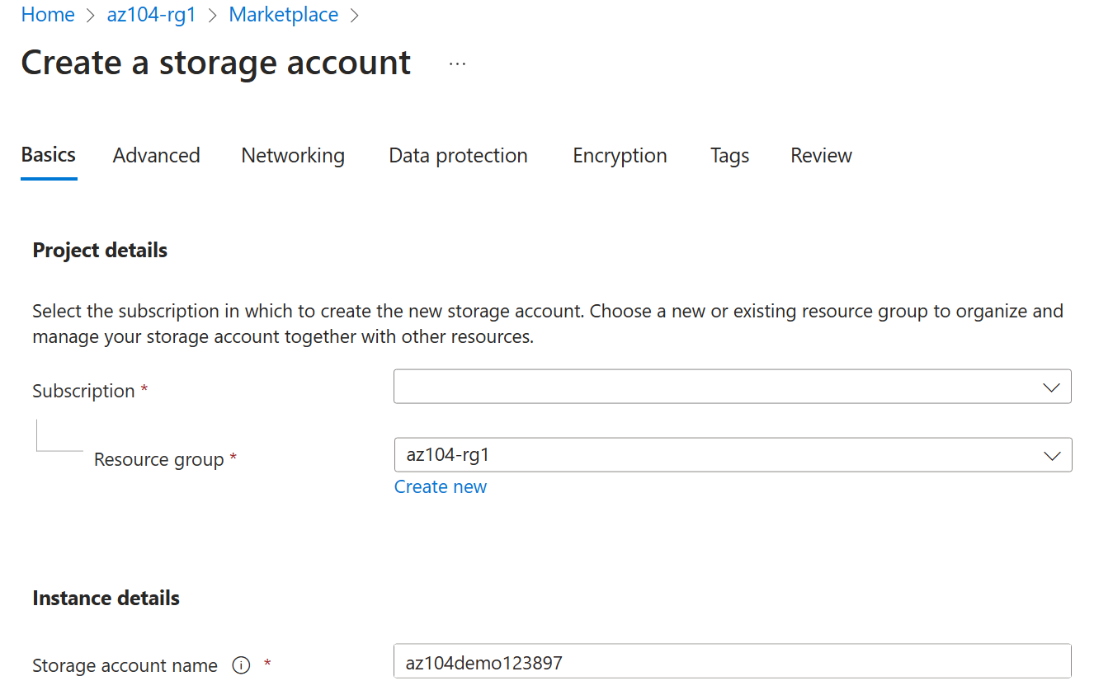This screenshot has height=695, width=1094.
Task: Open the Networking tab
Action: pos(293,155)
